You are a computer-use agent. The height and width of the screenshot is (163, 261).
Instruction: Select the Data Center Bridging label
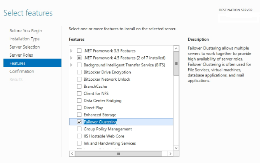pyautogui.click(x=103, y=101)
